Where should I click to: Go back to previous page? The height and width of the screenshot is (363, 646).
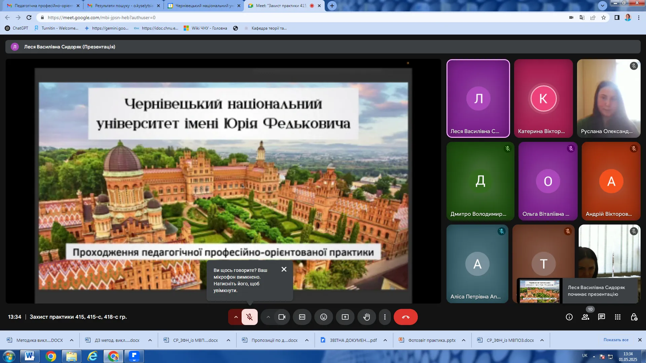[x=7, y=17]
